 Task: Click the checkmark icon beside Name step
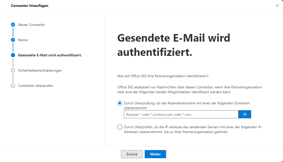13,40
